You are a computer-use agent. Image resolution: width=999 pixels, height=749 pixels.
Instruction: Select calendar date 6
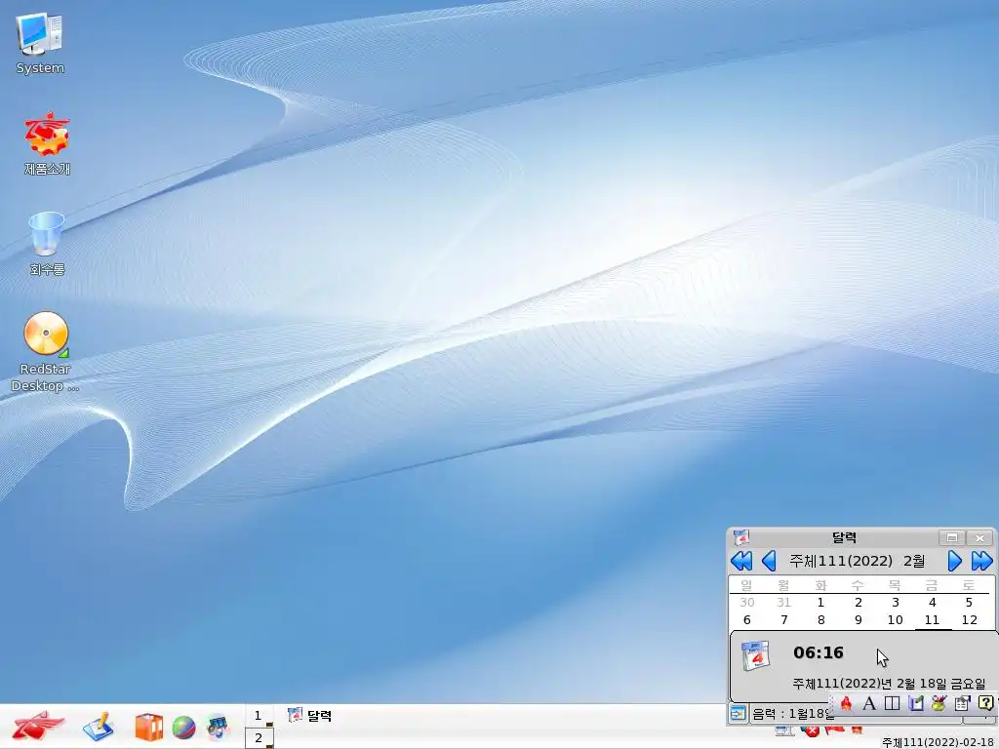point(747,620)
